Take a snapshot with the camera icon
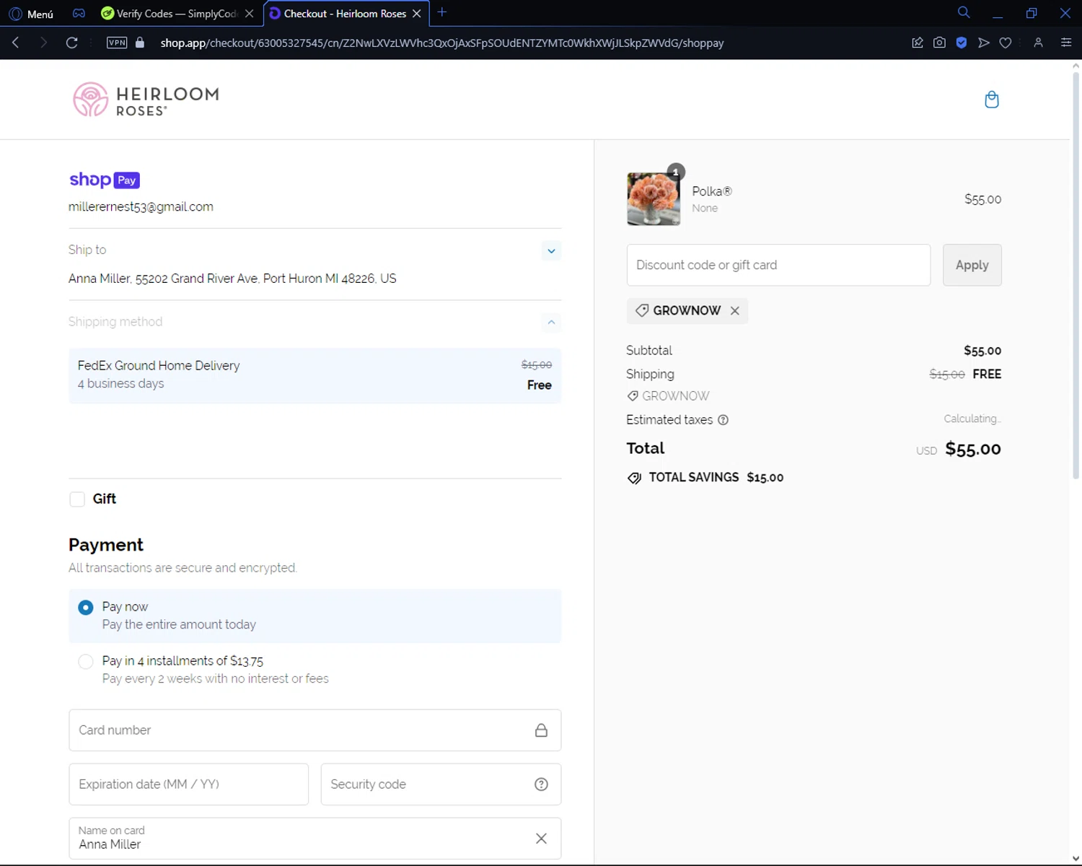Image resolution: width=1082 pixels, height=866 pixels. [939, 43]
